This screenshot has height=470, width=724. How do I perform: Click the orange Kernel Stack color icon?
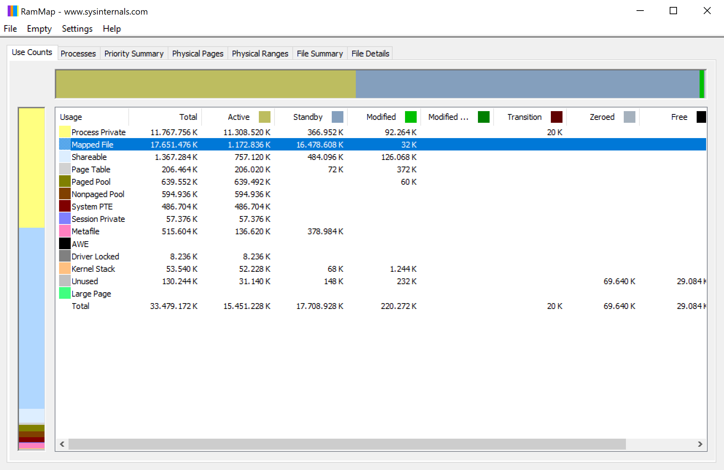pos(65,269)
